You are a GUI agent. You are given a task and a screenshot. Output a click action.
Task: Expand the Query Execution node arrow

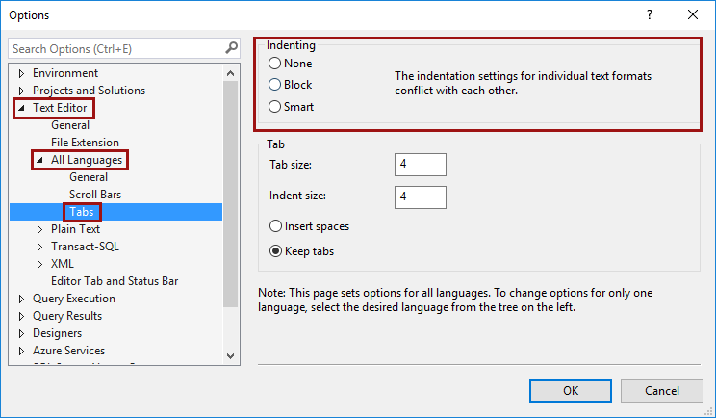tap(22, 299)
